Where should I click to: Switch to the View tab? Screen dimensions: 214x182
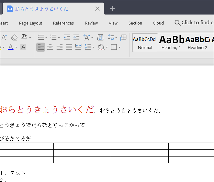click(x=113, y=23)
